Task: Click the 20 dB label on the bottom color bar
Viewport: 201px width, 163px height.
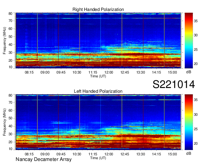Action: tap(196, 144)
